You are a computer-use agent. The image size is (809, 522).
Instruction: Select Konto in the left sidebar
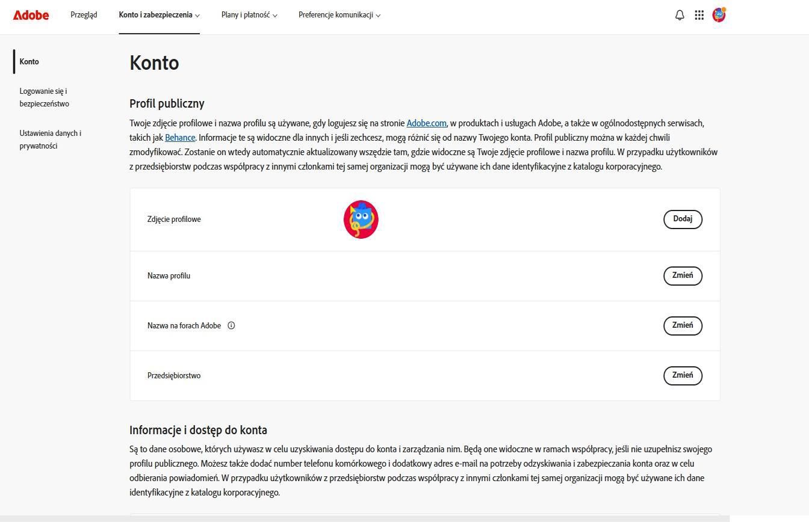[x=29, y=62]
